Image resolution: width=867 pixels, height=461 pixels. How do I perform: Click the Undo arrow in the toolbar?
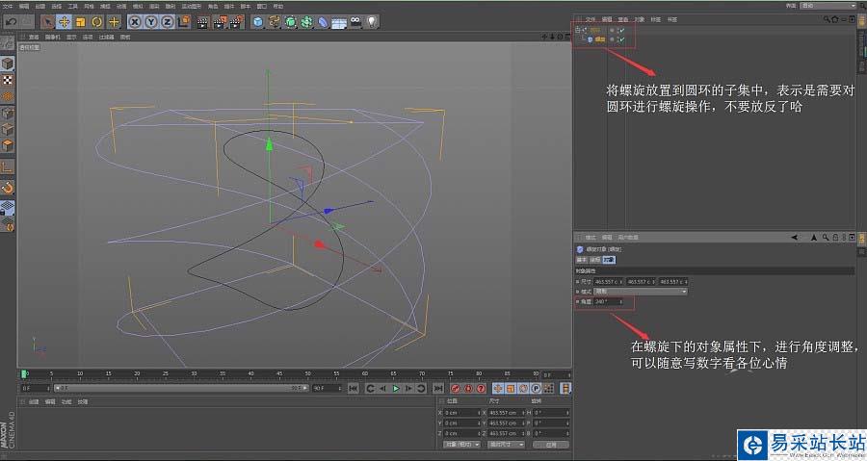[x=11, y=22]
